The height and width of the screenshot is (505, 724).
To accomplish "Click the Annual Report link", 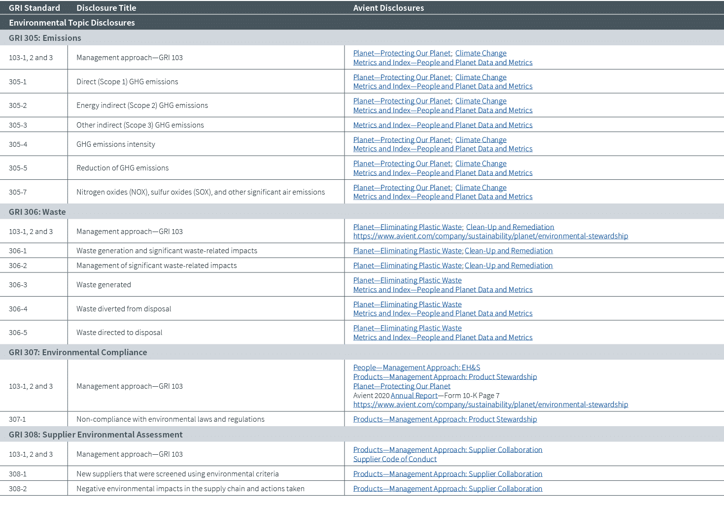I will point(414,396).
